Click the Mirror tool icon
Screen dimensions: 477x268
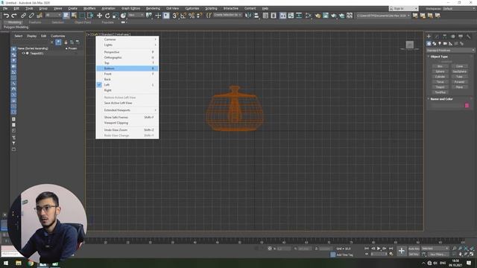coord(248,16)
